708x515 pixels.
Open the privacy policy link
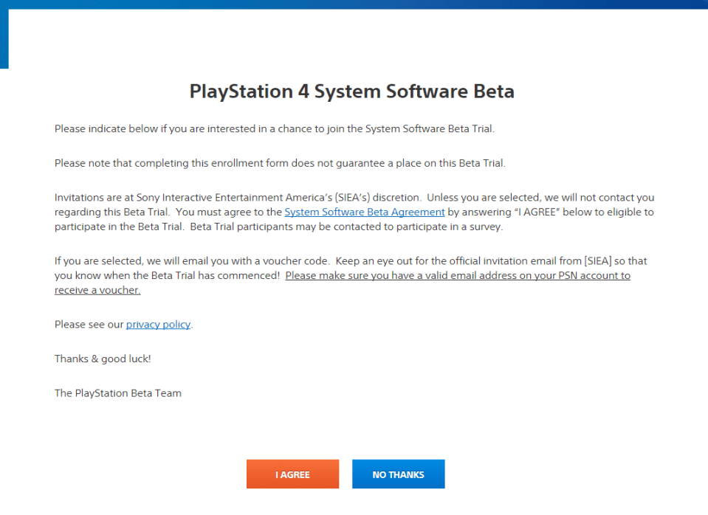click(x=158, y=325)
